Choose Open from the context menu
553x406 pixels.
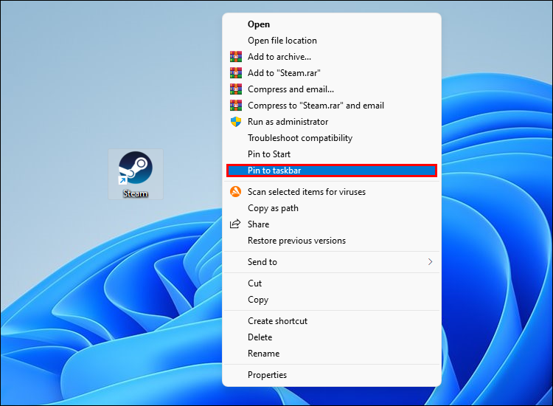pos(332,24)
